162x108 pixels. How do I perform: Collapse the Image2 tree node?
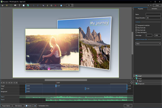coord(134,79)
